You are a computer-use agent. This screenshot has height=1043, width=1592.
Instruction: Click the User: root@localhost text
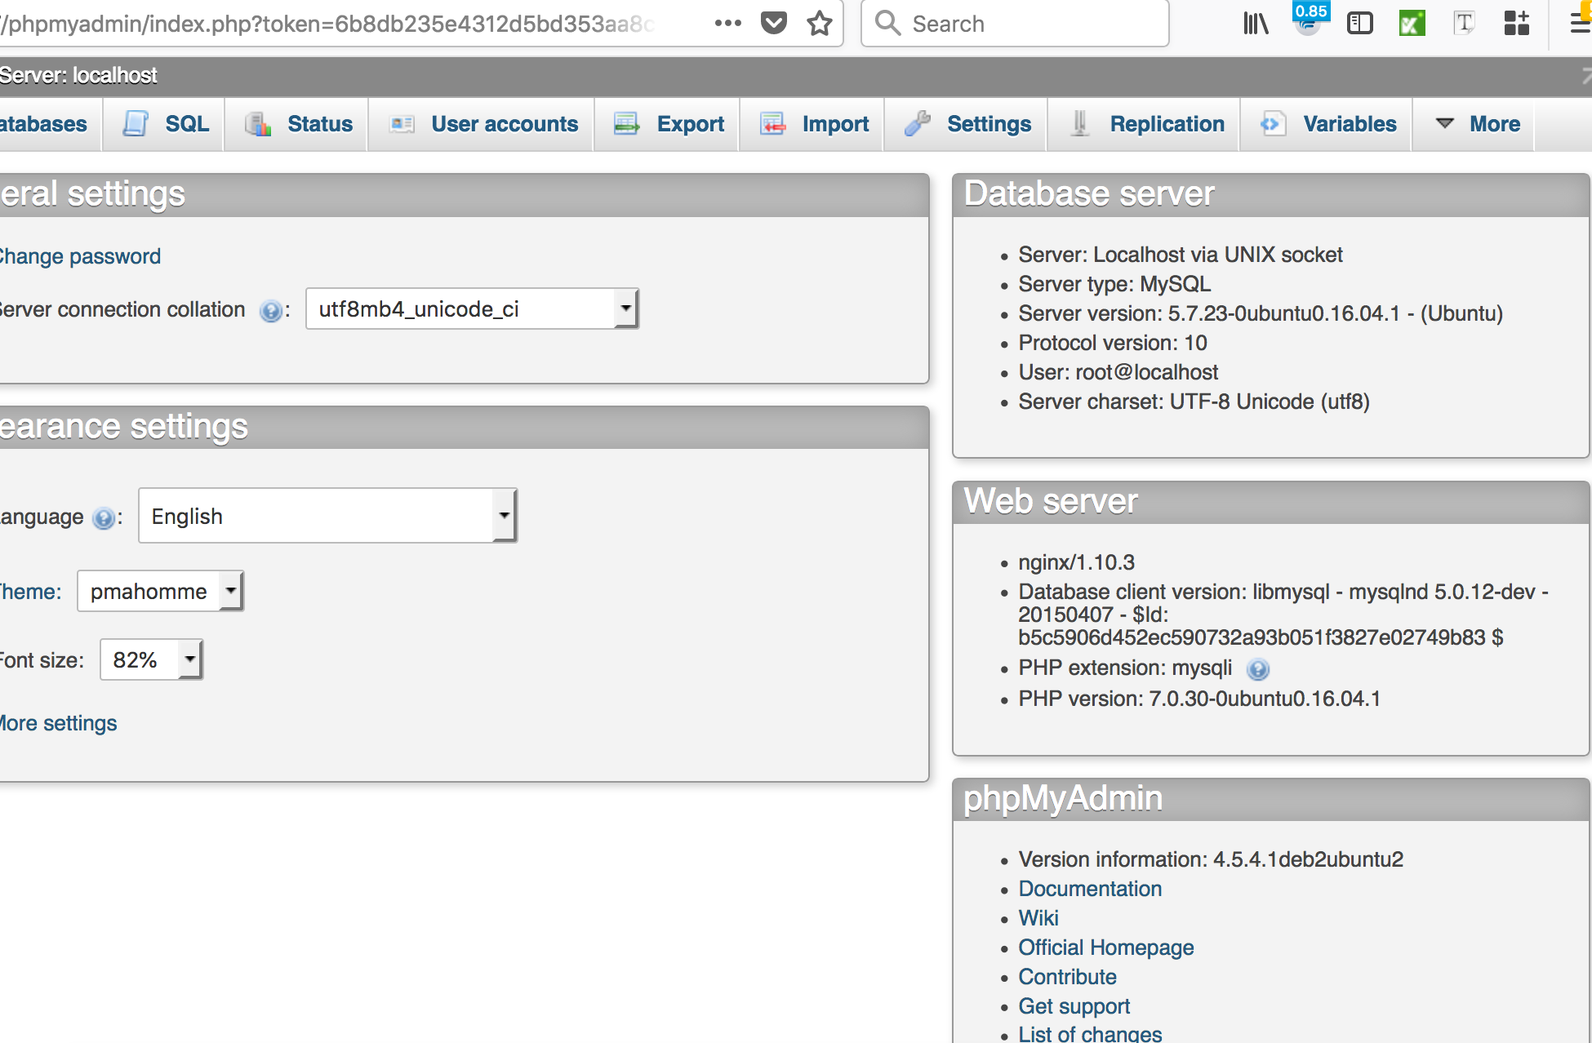pos(1118,372)
